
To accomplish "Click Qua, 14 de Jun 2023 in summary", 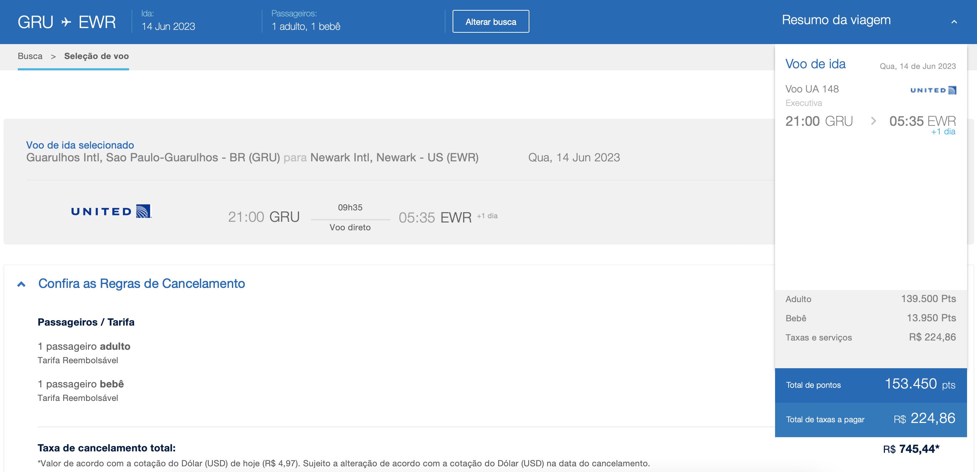I will [918, 66].
